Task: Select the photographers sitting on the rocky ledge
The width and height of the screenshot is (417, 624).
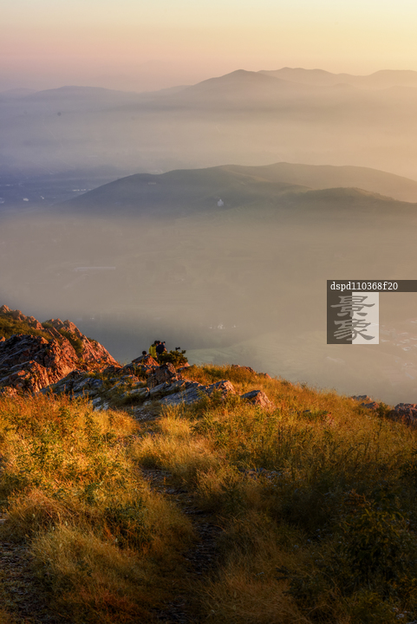Action: point(157,349)
